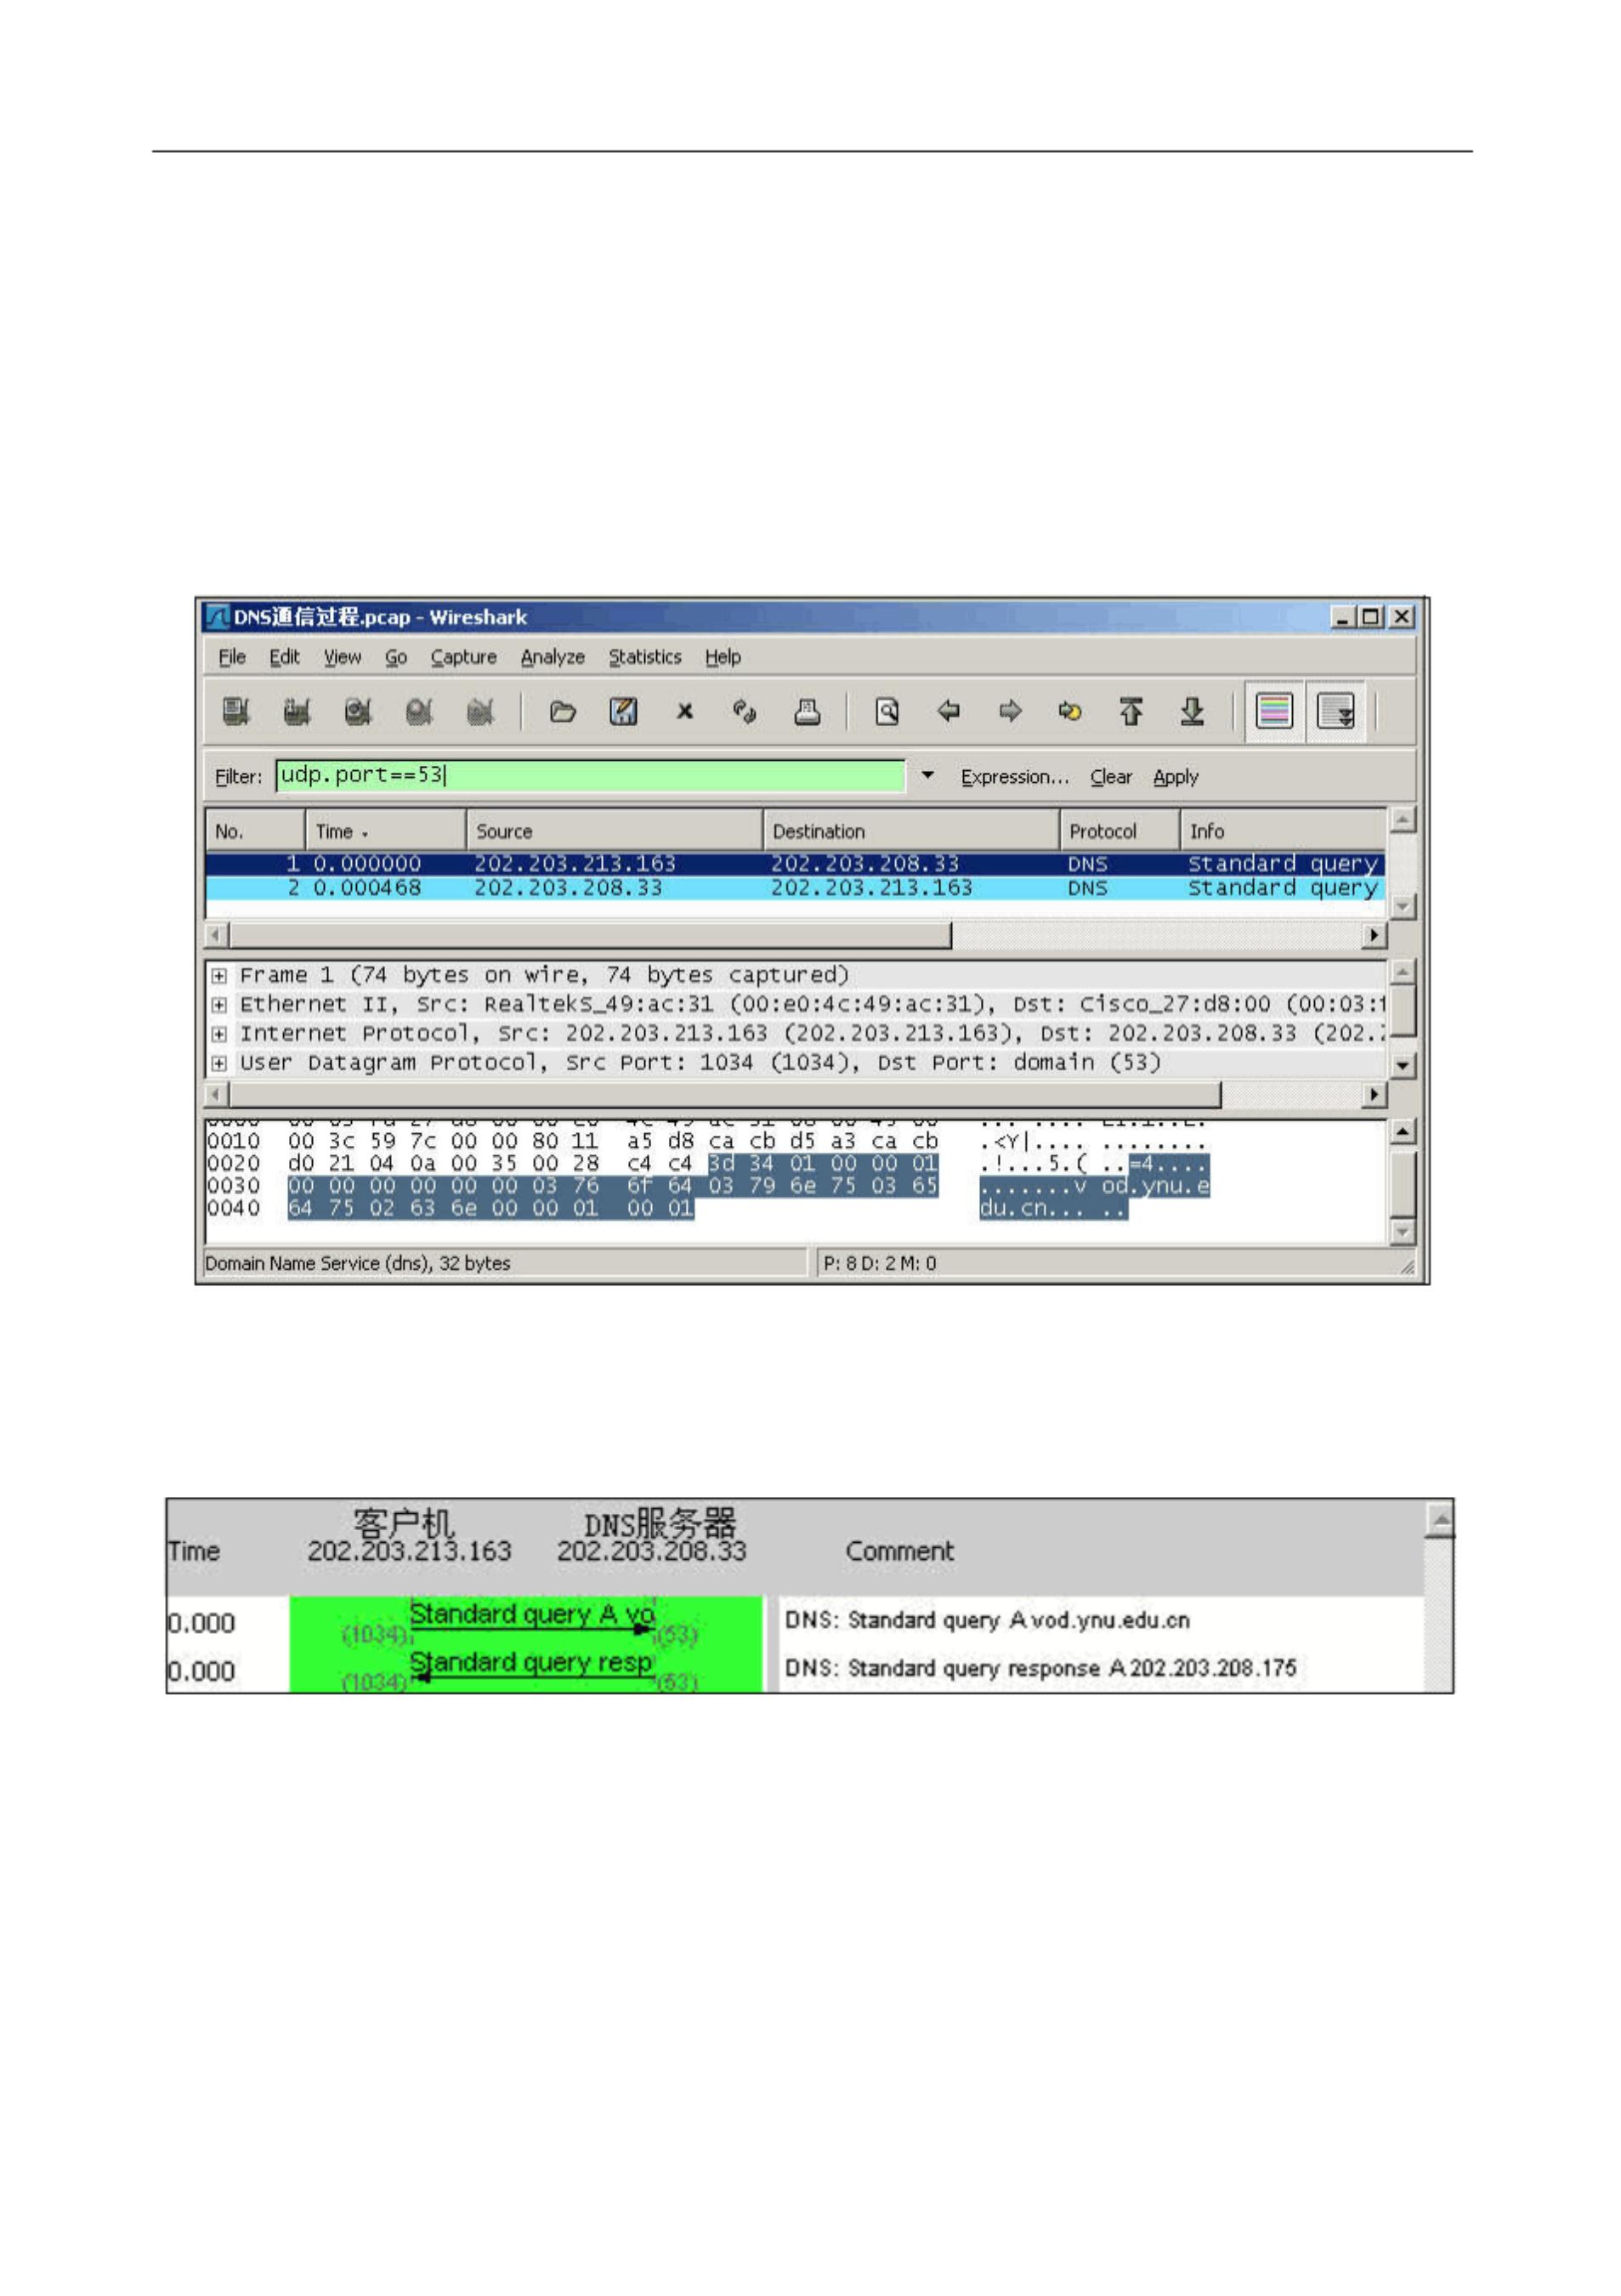The image size is (1621, 2296).
Task: Open the filter history dropdown arrow
Action: 928,775
